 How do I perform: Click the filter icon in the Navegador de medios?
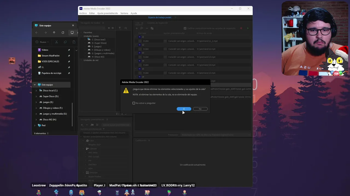(x=120, y=28)
